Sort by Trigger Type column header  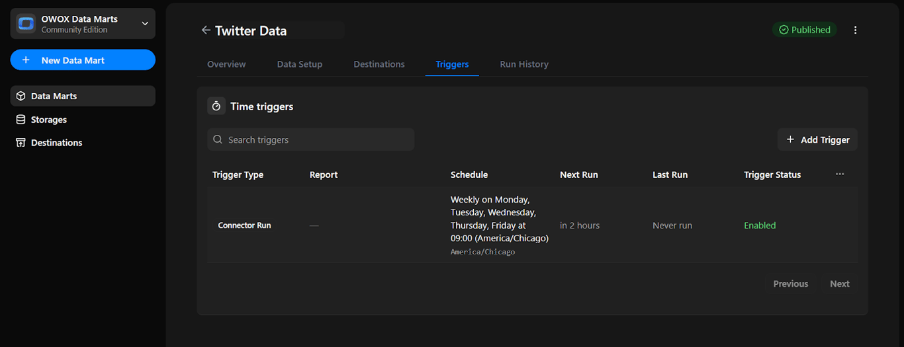(238, 174)
